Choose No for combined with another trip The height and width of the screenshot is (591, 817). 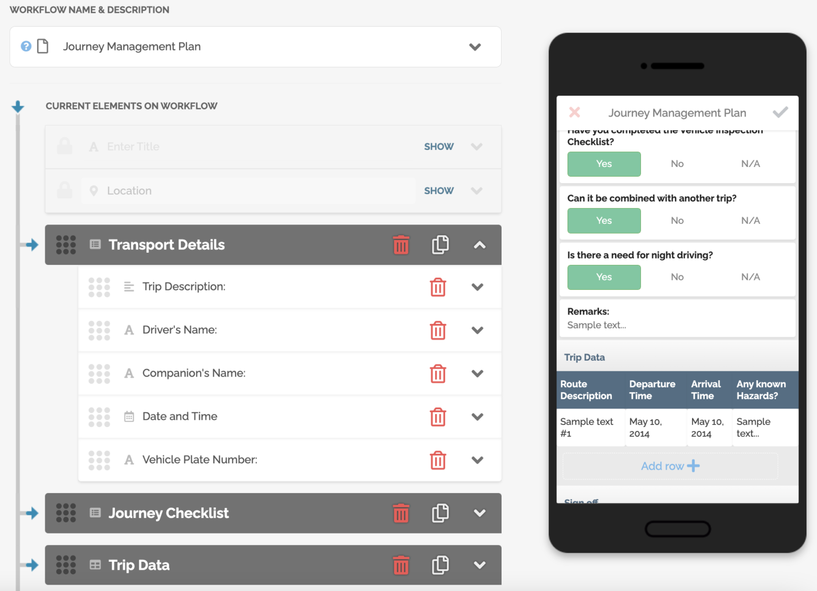point(677,221)
